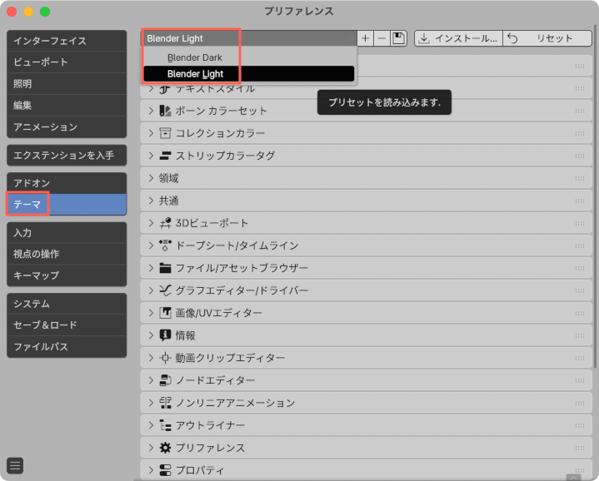The height and width of the screenshot is (481, 599).
Task: Open the セーブ&ロード preferences tab
Action: (x=67, y=325)
